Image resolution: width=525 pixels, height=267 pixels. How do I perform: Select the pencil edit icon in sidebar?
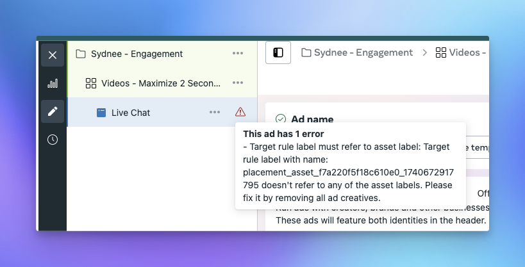(53, 111)
